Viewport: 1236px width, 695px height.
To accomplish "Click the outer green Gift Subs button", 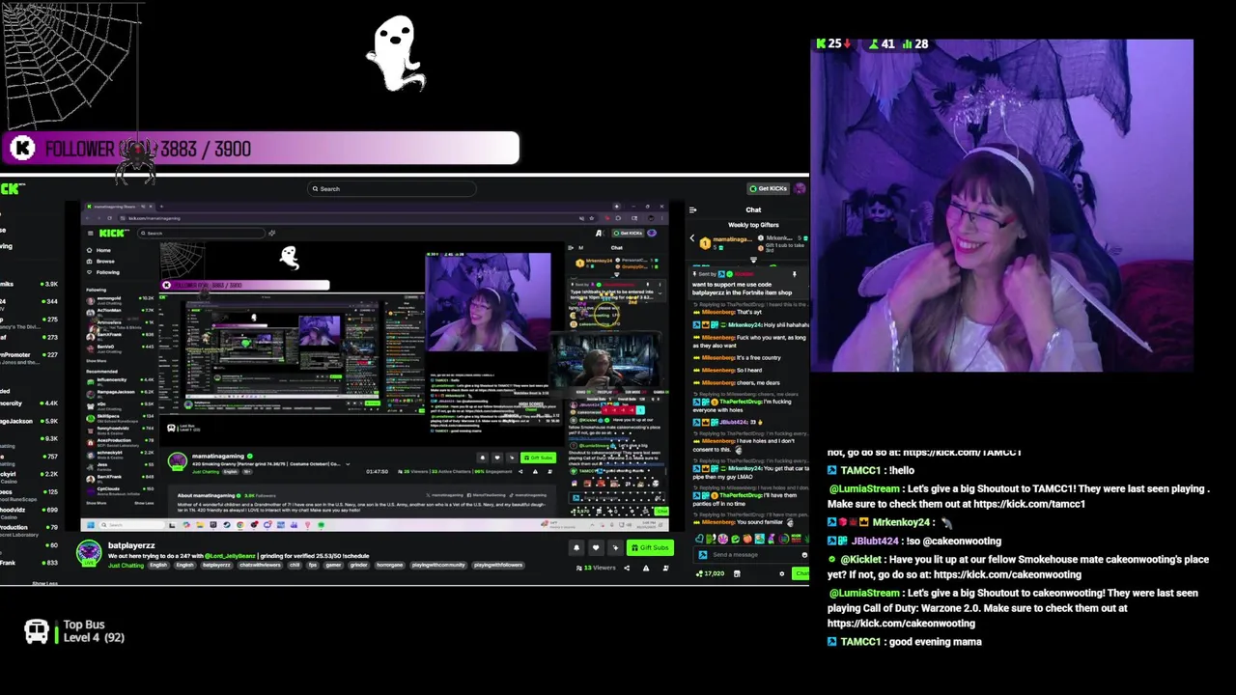I will pyautogui.click(x=650, y=547).
